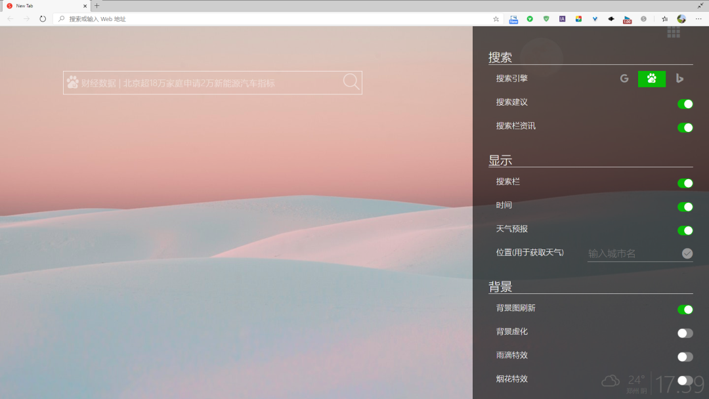Screen dimensions: 709x399
Task: Open the grey circle S extension
Action: click(x=643, y=19)
